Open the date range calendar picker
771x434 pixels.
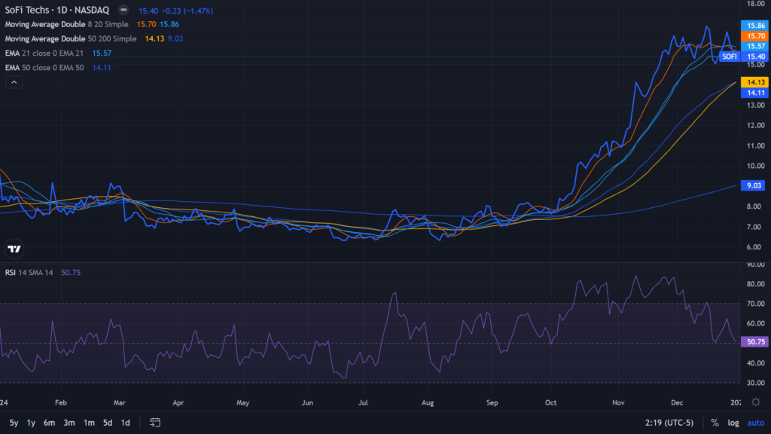(155, 423)
